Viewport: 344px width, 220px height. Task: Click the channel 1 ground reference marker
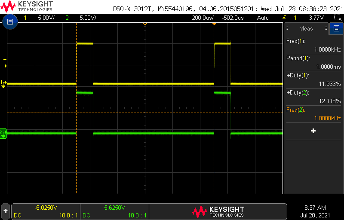(3, 83)
